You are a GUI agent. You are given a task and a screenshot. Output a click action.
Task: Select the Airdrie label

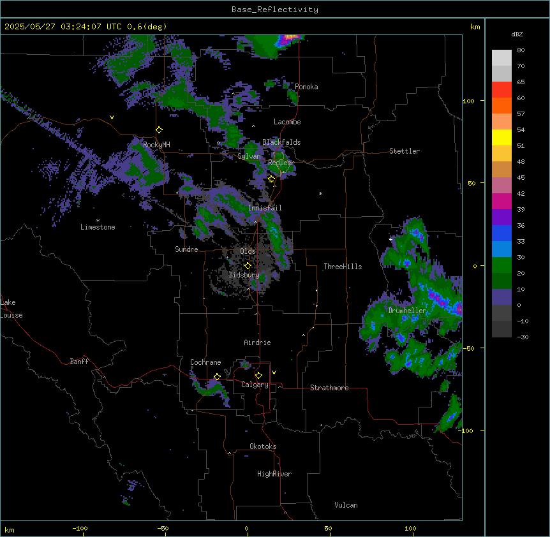coord(257,342)
